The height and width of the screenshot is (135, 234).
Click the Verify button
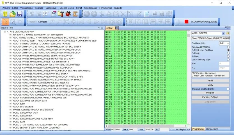[210, 85]
